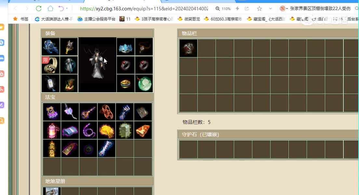Select the golden pagoda 法宝
Image resolution: width=359 pixels, height=195 pixels.
(52, 149)
